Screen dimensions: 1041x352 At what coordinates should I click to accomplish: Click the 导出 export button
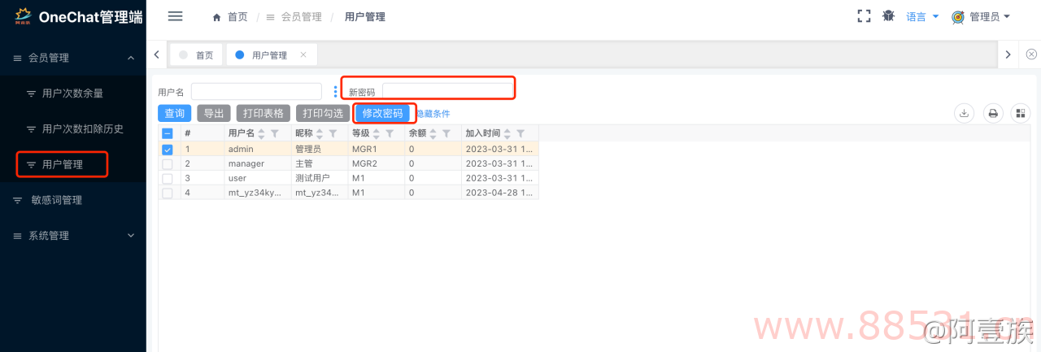[214, 113]
